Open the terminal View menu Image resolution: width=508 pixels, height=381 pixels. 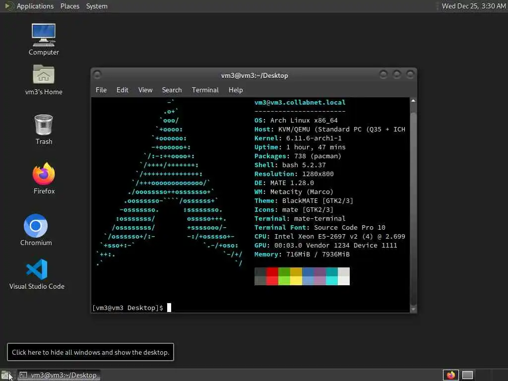pyautogui.click(x=145, y=90)
